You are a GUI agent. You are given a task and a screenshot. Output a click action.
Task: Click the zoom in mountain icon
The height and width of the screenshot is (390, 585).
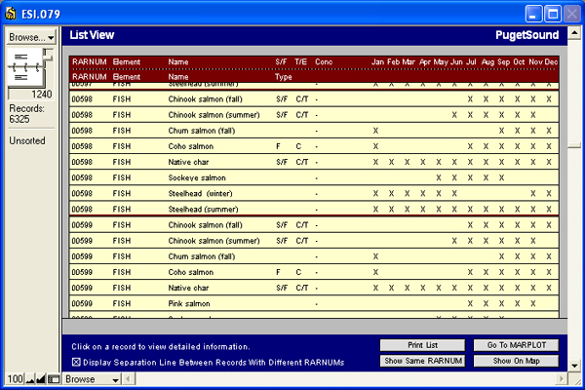tap(41, 379)
